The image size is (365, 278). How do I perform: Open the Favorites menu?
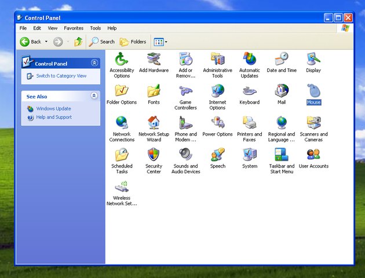(74, 28)
